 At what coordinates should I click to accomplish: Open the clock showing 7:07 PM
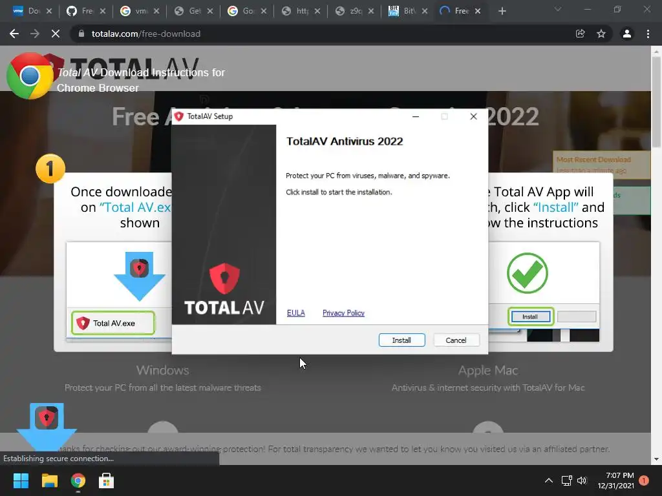615,480
